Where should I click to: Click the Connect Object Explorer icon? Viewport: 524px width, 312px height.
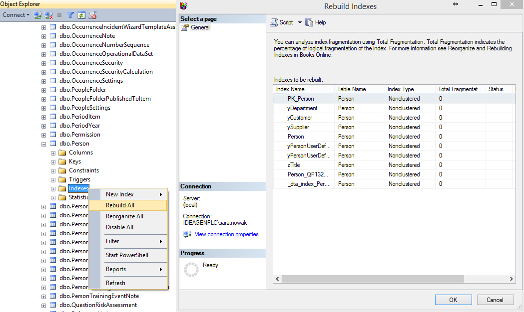[38, 15]
